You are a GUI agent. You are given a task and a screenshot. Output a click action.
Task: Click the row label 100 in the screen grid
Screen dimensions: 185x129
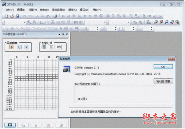tap(9, 96)
